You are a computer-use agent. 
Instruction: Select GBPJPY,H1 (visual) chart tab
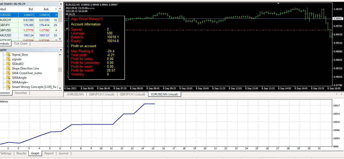point(102,94)
